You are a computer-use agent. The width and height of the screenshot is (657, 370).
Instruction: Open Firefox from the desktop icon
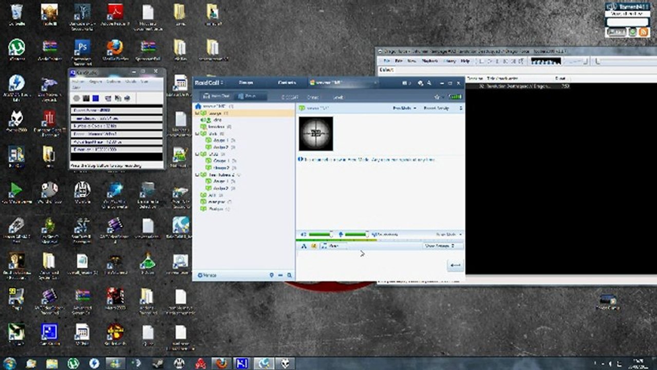click(115, 47)
